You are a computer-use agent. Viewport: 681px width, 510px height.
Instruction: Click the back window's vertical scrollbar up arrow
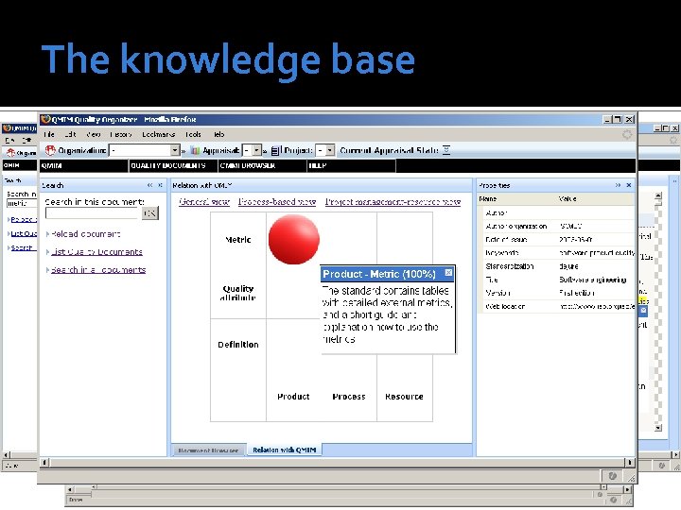click(658, 196)
